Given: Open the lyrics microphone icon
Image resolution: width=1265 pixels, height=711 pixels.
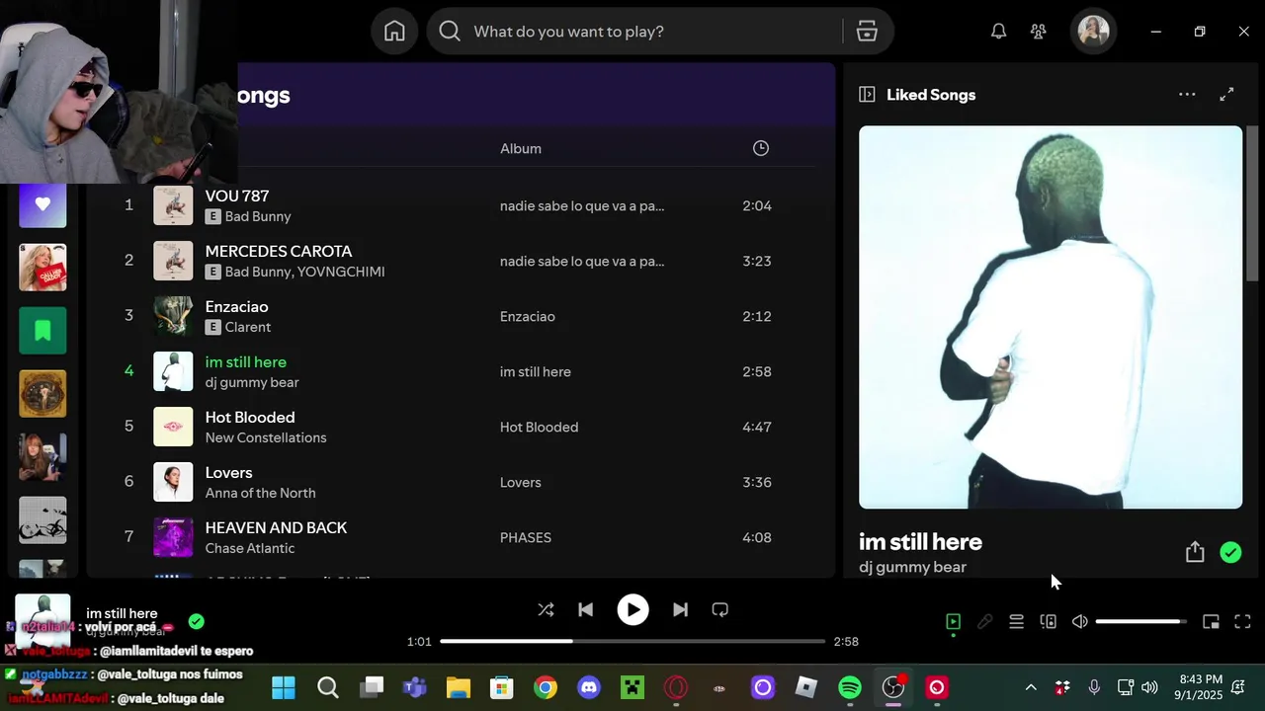Looking at the screenshot, I should pyautogui.click(x=984, y=621).
